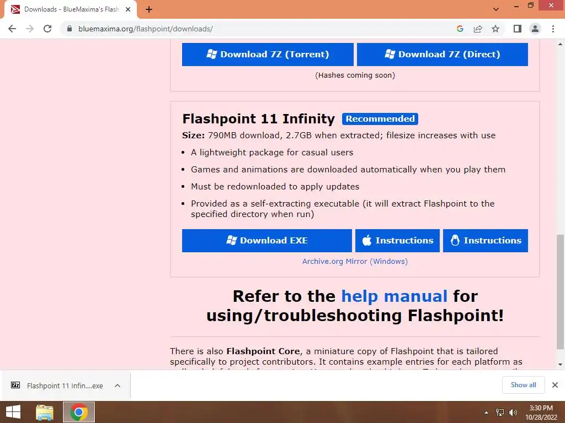This screenshot has width=565, height=423.
Task: Click the Chrome taskbar icon
Action: click(x=79, y=412)
